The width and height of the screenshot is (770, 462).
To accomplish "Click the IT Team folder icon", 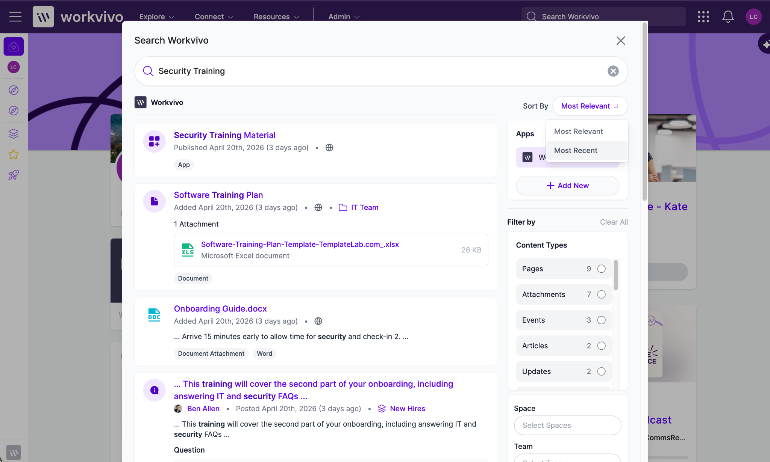I will pyautogui.click(x=343, y=207).
